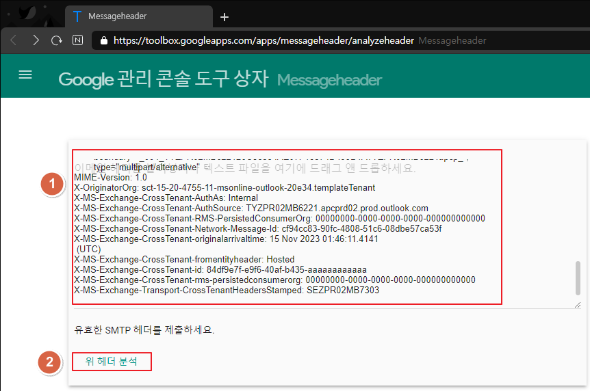The image size is (590, 391).
Task: Click the padlock site security icon
Action: coord(104,40)
